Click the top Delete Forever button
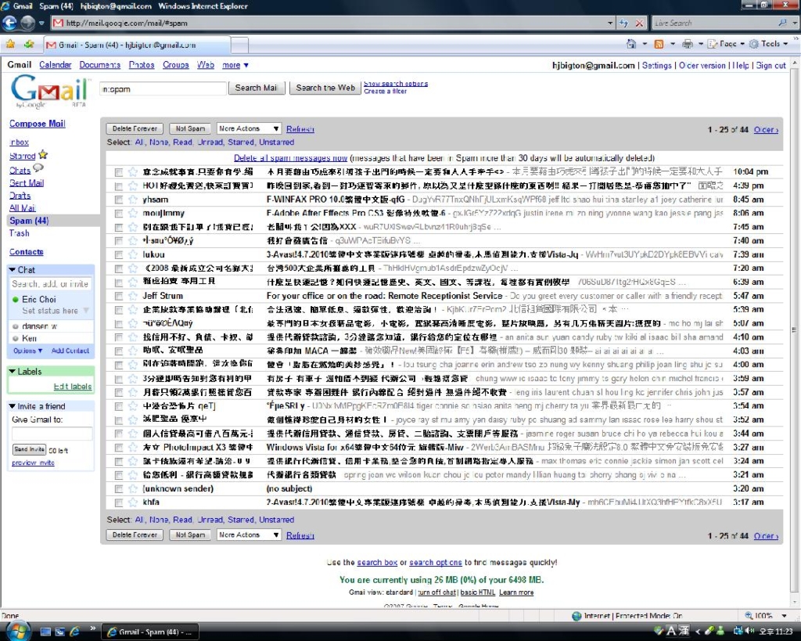The width and height of the screenshot is (801, 641). click(135, 129)
